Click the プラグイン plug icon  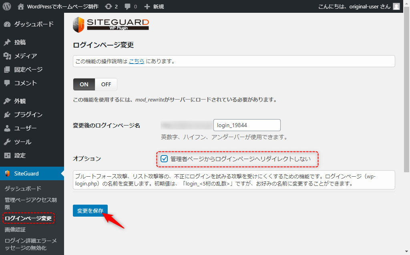pyautogui.click(x=7, y=115)
